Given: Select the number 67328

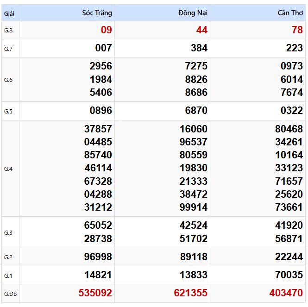Looking at the screenshot, I should [x=98, y=181].
